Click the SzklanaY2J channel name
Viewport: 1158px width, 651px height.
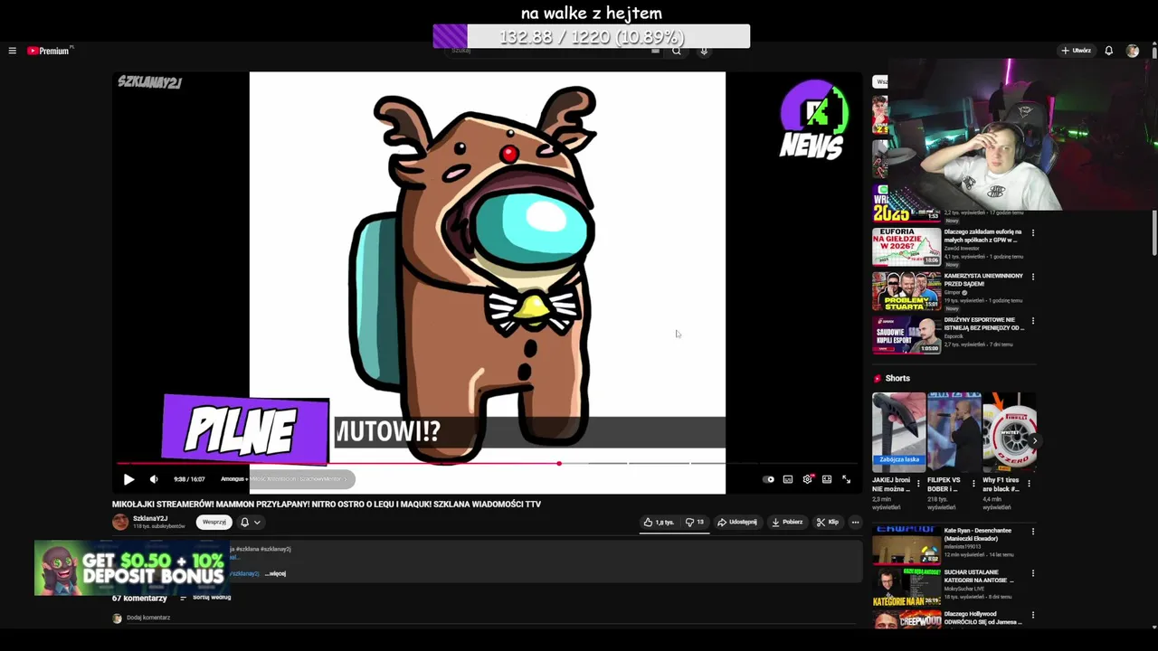pos(150,518)
